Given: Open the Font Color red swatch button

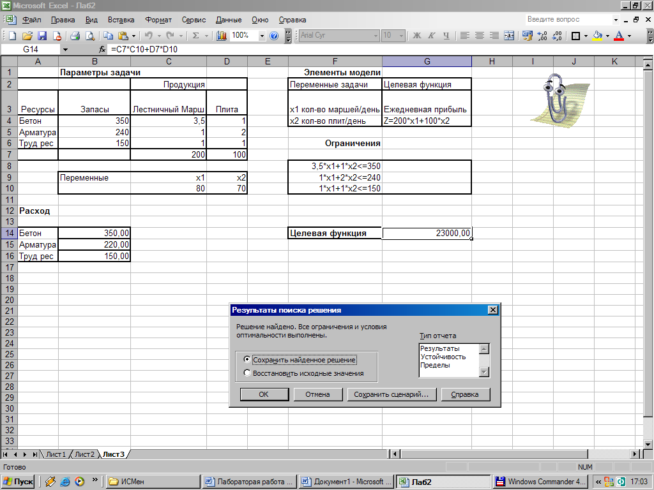Looking at the screenshot, I should click(620, 36).
